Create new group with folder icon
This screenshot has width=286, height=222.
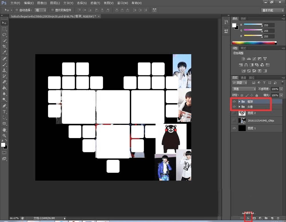click(266, 219)
